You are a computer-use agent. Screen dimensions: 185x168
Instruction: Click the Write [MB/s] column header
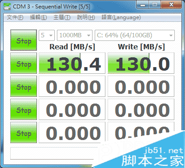tap(141, 47)
